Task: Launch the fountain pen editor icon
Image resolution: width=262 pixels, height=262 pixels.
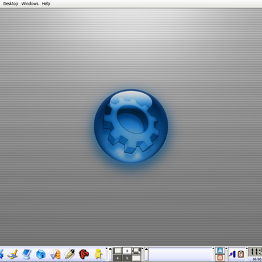Action: click(x=69, y=254)
